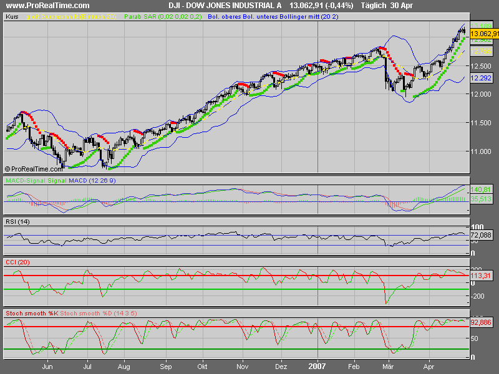Image resolution: width=499 pixels, height=374 pixels.
Task: Click the Täglich timeframe label
Action: point(373,6)
